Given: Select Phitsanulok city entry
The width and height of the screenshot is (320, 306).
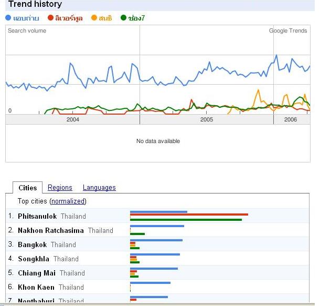Looking at the screenshot, I should [x=37, y=216].
